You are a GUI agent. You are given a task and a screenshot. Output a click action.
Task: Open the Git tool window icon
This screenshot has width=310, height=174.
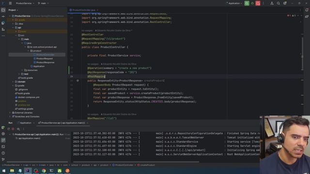3,159
